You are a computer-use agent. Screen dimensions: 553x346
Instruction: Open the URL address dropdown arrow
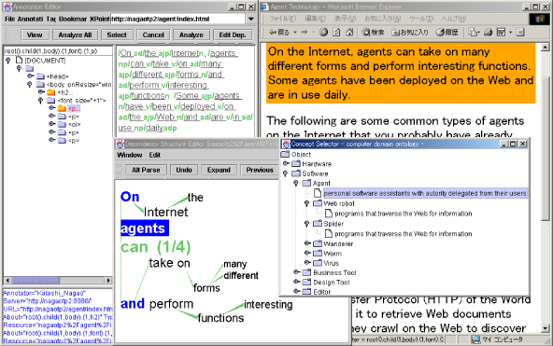[x=251, y=19]
